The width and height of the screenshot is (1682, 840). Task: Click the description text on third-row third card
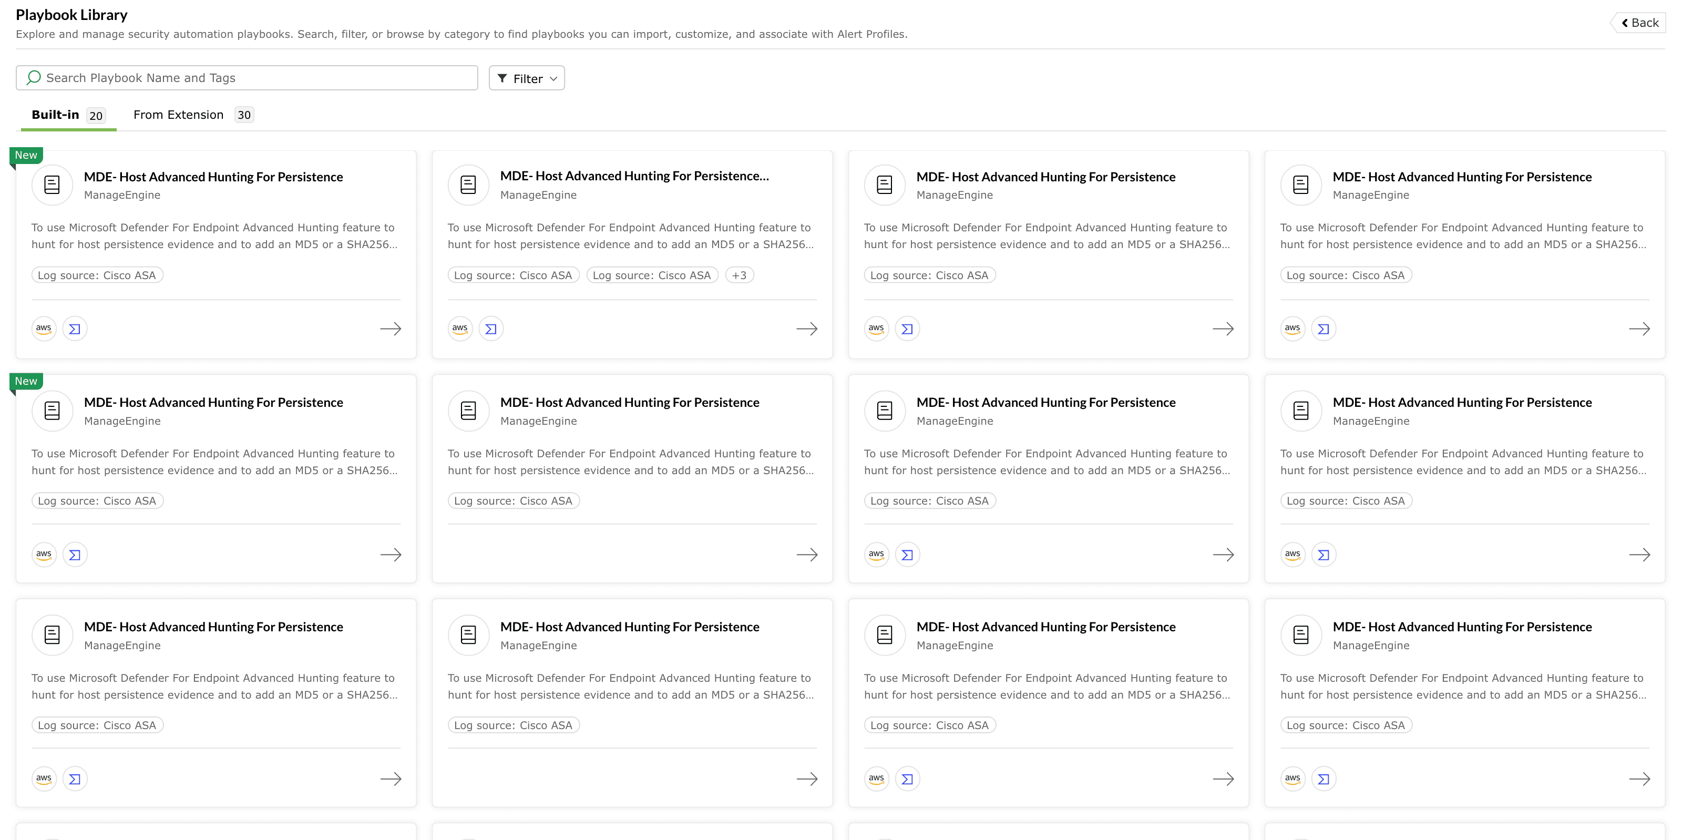[x=1048, y=687]
